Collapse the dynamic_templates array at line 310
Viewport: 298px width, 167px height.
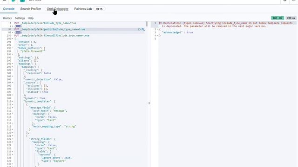tap(13, 101)
